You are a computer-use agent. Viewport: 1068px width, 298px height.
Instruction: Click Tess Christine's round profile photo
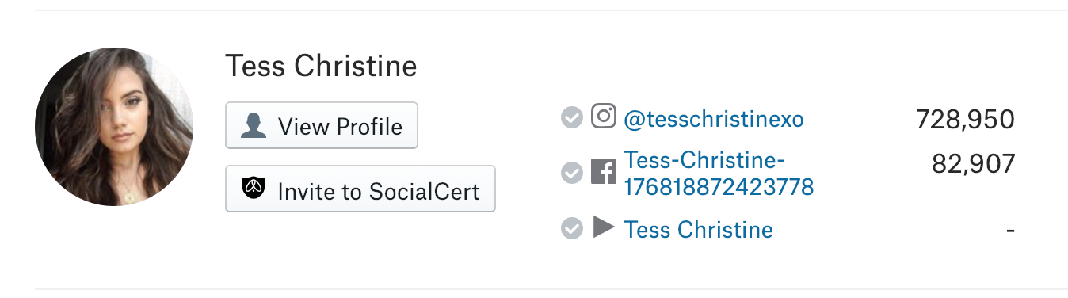pos(114,127)
